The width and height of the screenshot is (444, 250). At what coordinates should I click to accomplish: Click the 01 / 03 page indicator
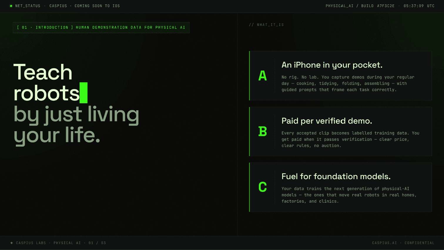click(97, 243)
